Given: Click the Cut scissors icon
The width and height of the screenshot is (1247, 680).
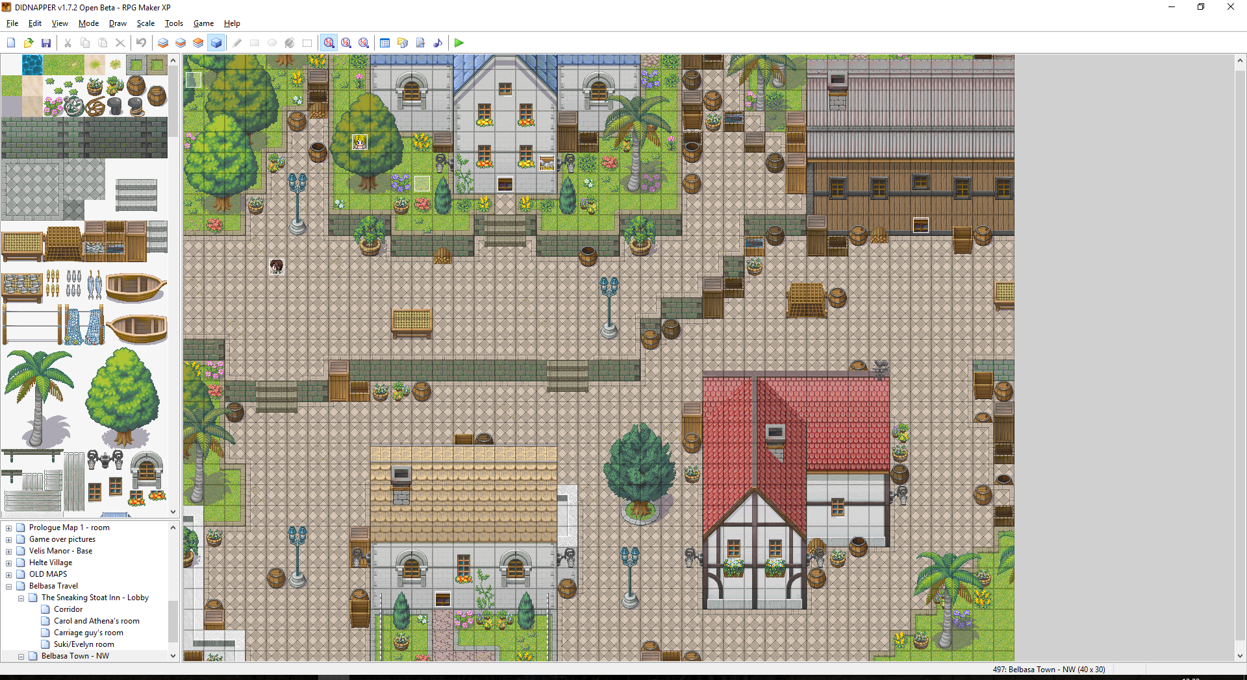Looking at the screenshot, I should click(x=68, y=43).
